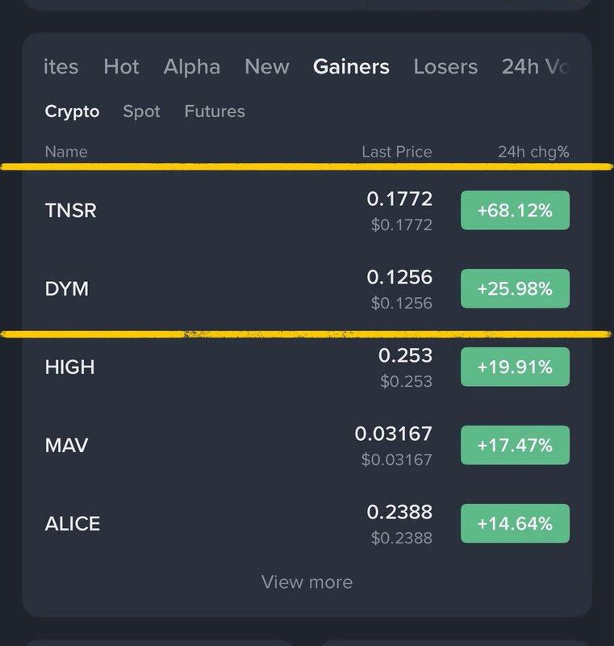Image resolution: width=614 pixels, height=646 pixels.
Task: Select the New tab
Action: pos(266,67)
